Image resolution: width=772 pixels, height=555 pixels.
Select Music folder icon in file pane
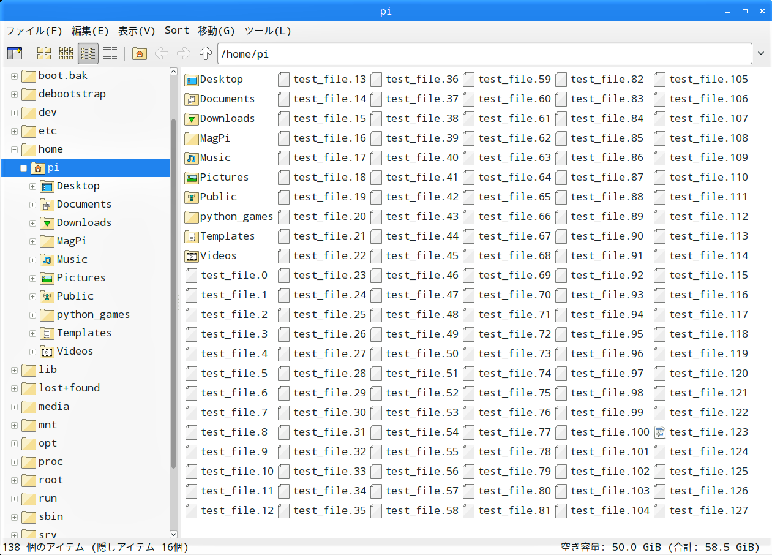pos(192,158)
